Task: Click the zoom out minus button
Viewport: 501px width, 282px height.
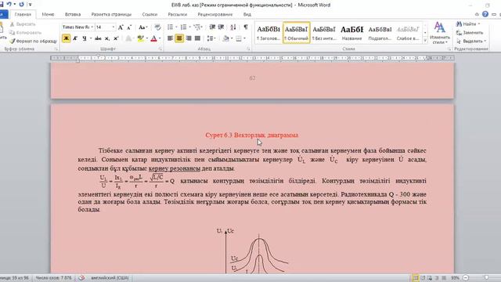Action: [466, 278]
